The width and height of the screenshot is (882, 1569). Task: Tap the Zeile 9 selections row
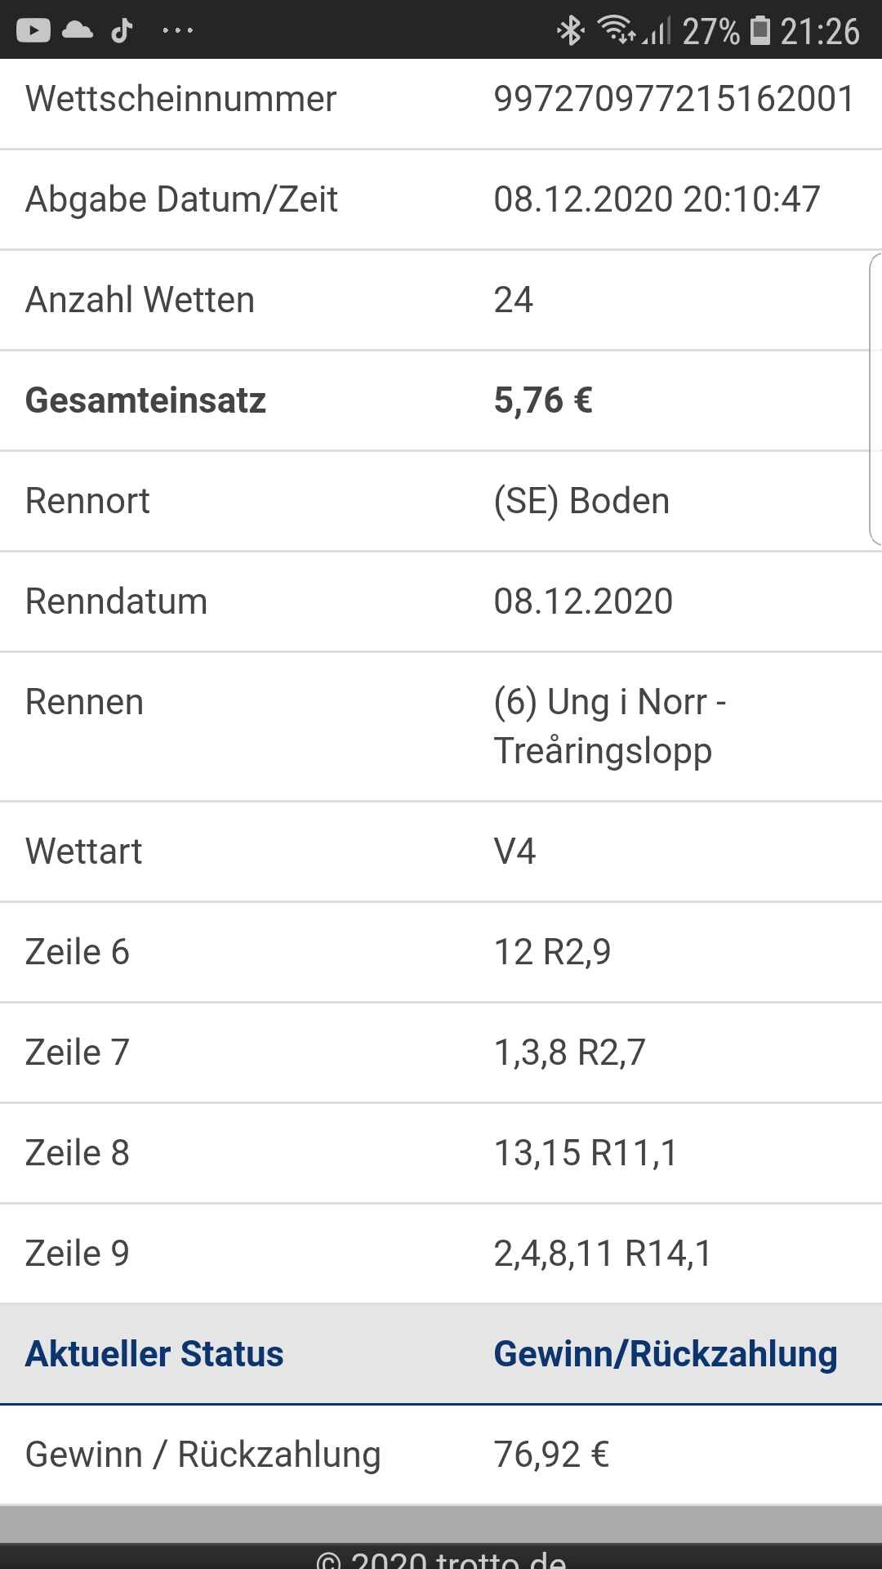click(x=441, y=1254)
